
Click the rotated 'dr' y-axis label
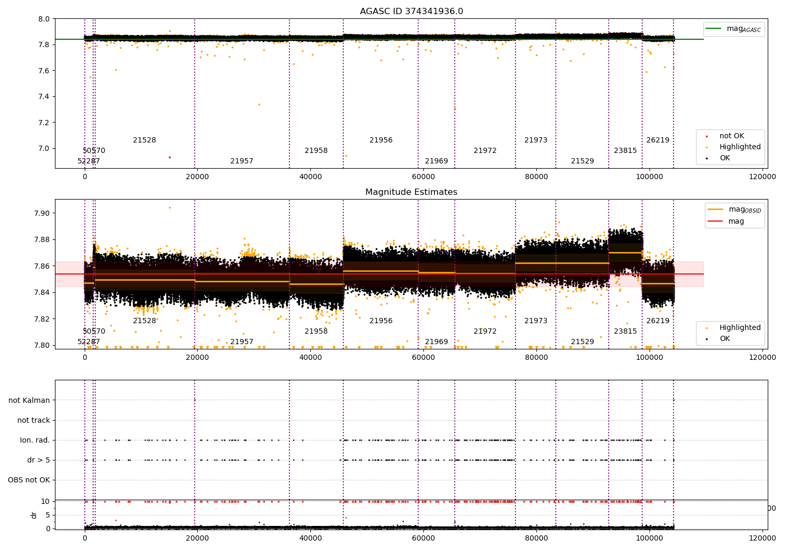point(34,515)
